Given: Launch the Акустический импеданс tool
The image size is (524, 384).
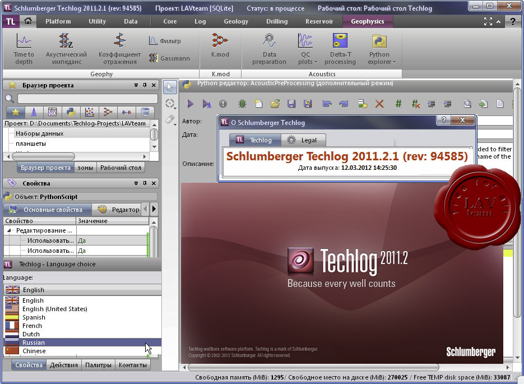Looking at the screenshot, I should click(66, 49).
